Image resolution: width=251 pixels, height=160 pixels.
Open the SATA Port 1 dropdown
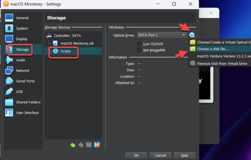coord(162,35)
